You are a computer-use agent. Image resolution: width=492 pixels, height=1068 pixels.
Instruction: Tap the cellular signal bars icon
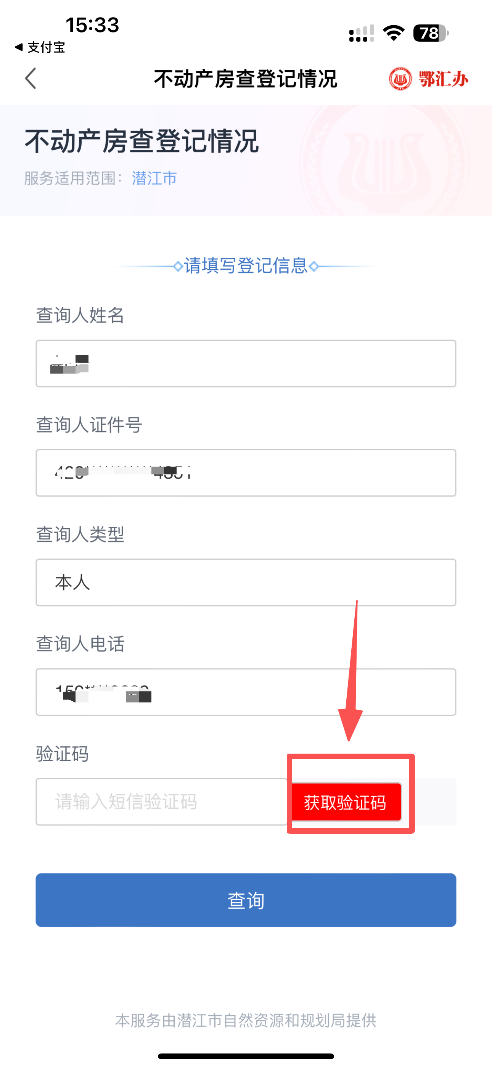pos(361,33)
